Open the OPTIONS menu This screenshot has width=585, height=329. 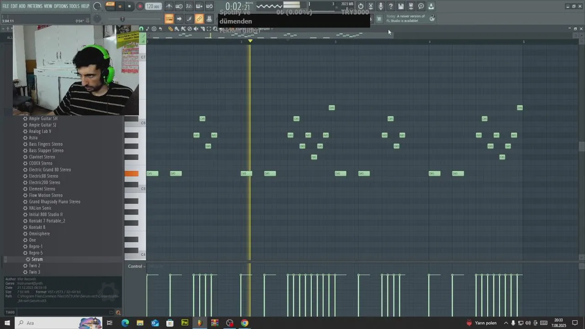point(61,6)
